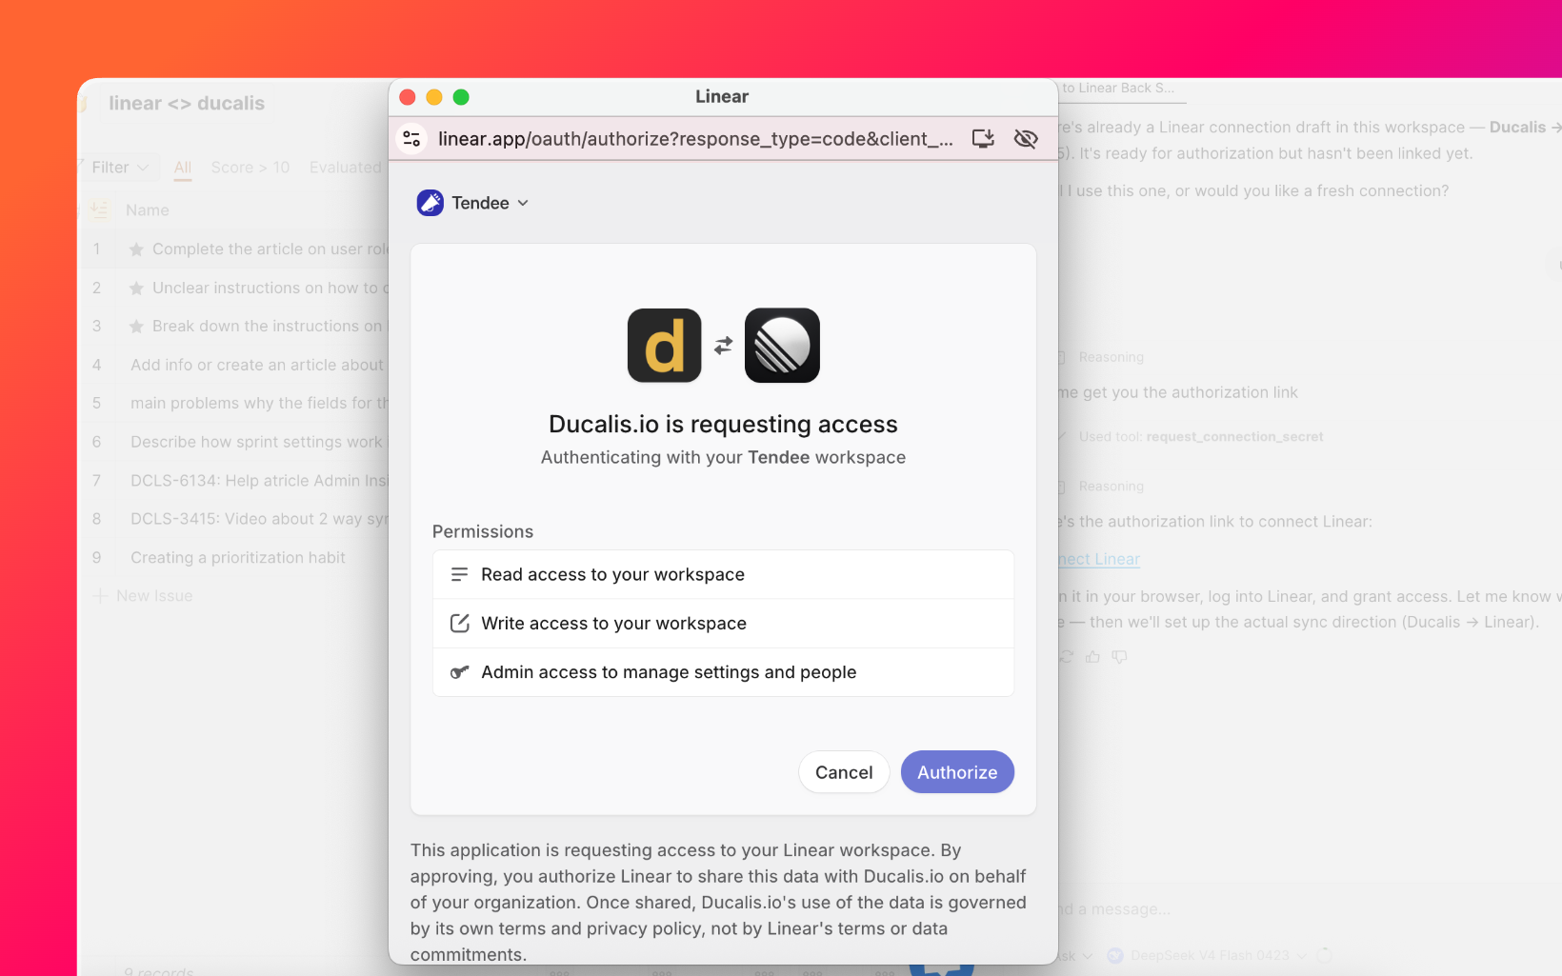The width and height of the screenshot is (1562, 976).
Task: Click 'Admin access to manage settings and people'
Action: click(x=669, y=672)
